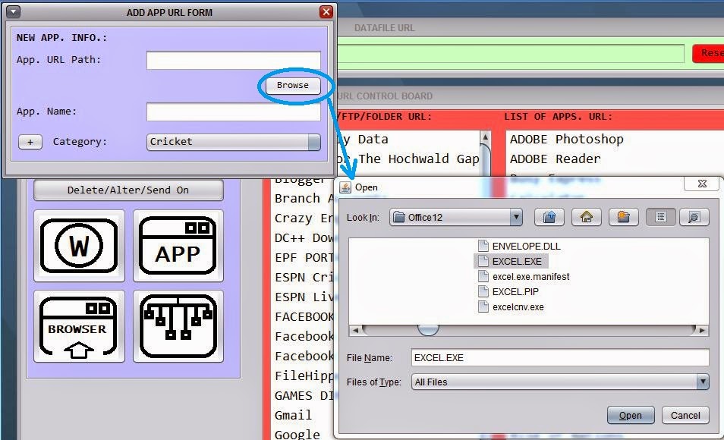Click the App. Name input field
This screenshot has width=724, height=440.
[x=234, y=112]
